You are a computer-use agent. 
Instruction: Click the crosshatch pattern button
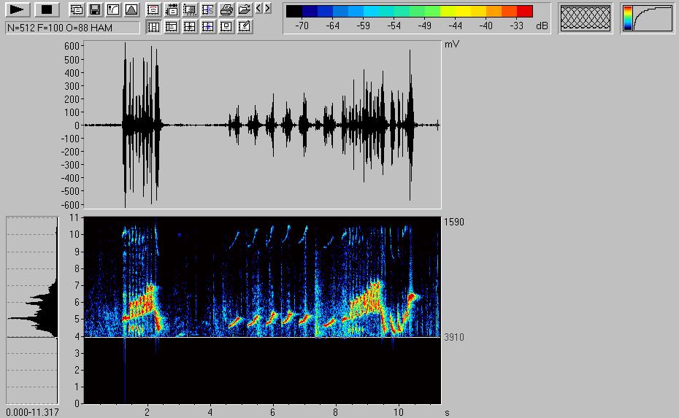pyautogui.click(x=585, y=18)
